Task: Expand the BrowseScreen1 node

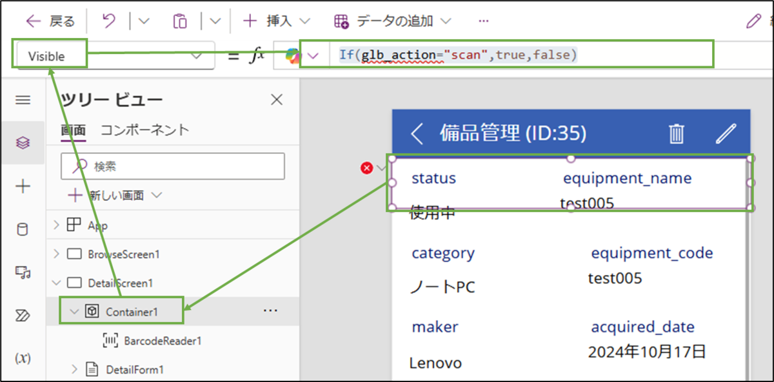Action: pos(57,254)
